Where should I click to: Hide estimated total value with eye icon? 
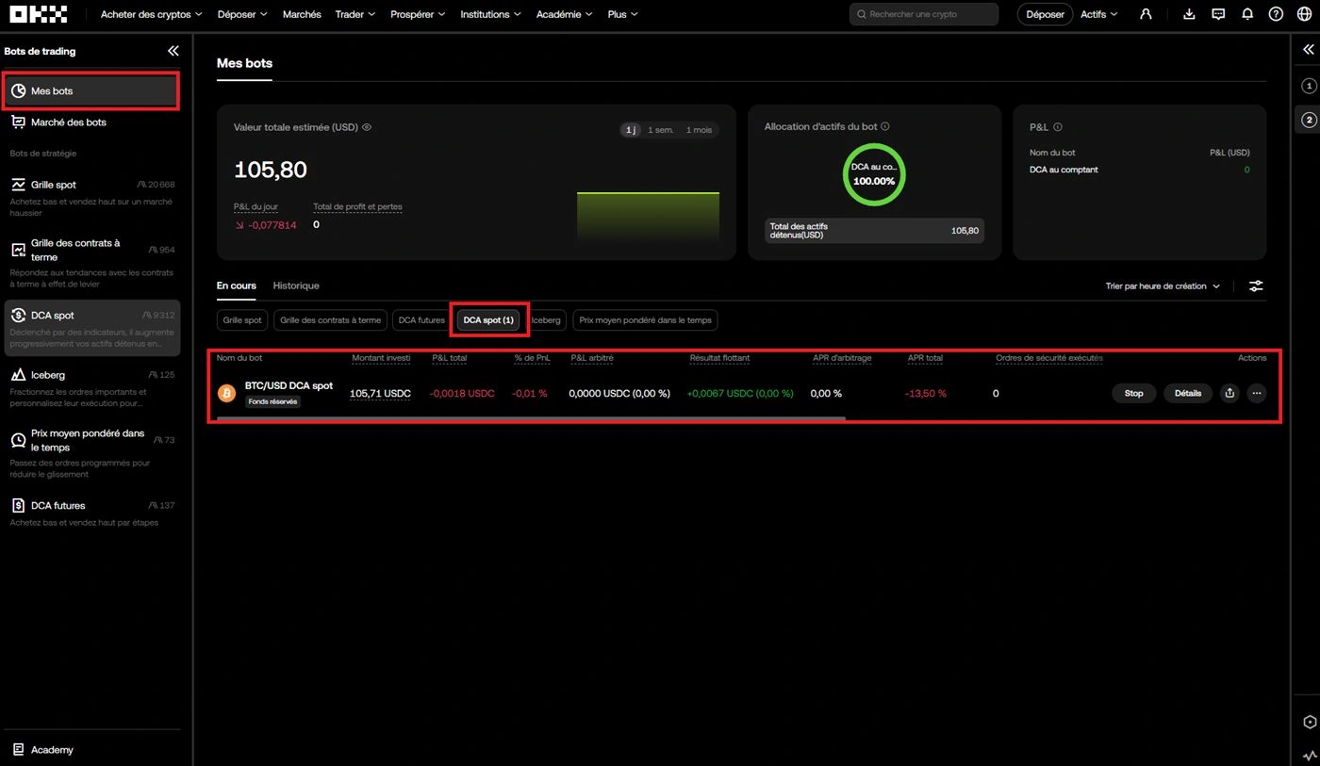pyautogui.click(x=367, y=126)
